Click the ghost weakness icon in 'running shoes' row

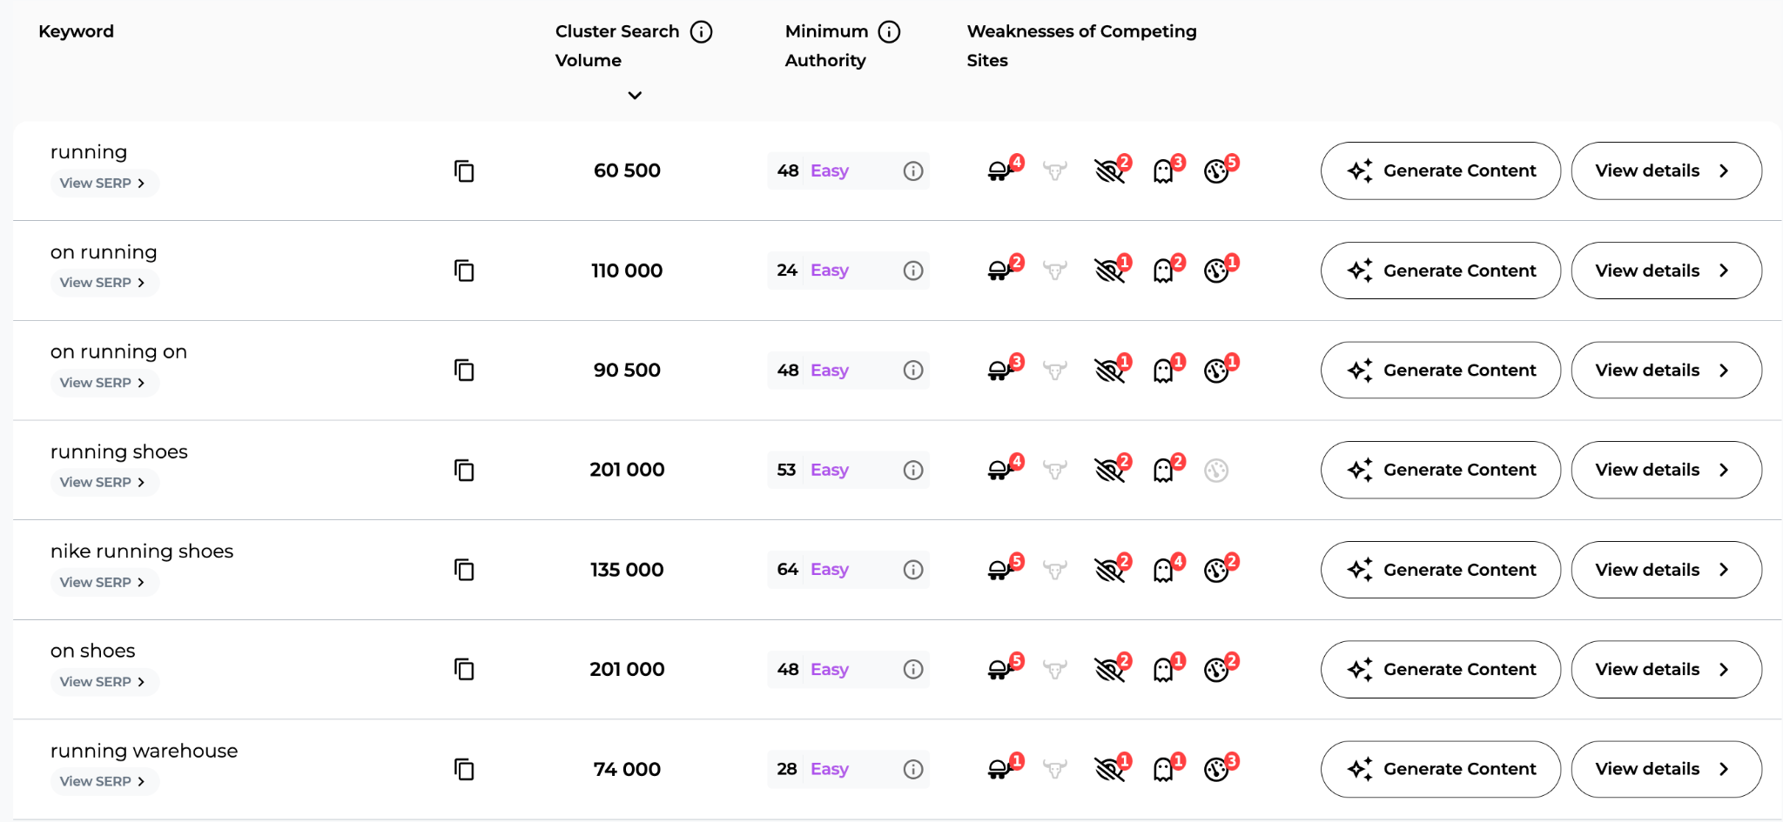(1164, 471)
